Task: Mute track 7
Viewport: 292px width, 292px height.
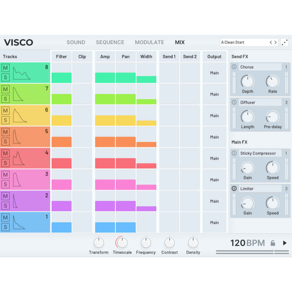Action: pyautogui.click(x=5, y=89)
